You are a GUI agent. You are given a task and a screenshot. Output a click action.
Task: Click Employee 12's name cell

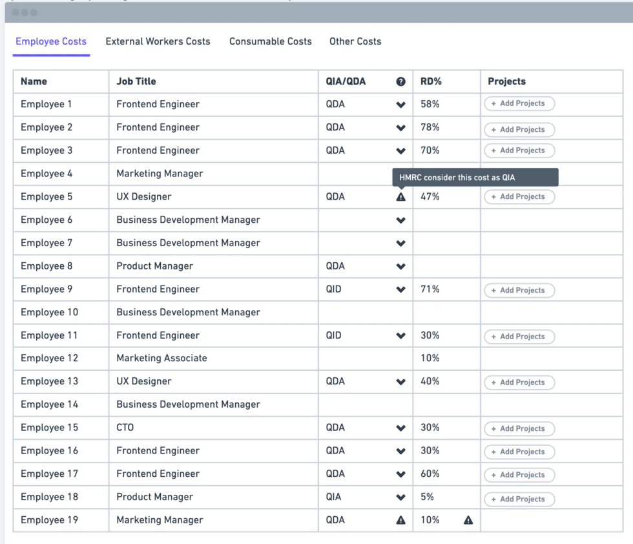[x=61, y=358]
